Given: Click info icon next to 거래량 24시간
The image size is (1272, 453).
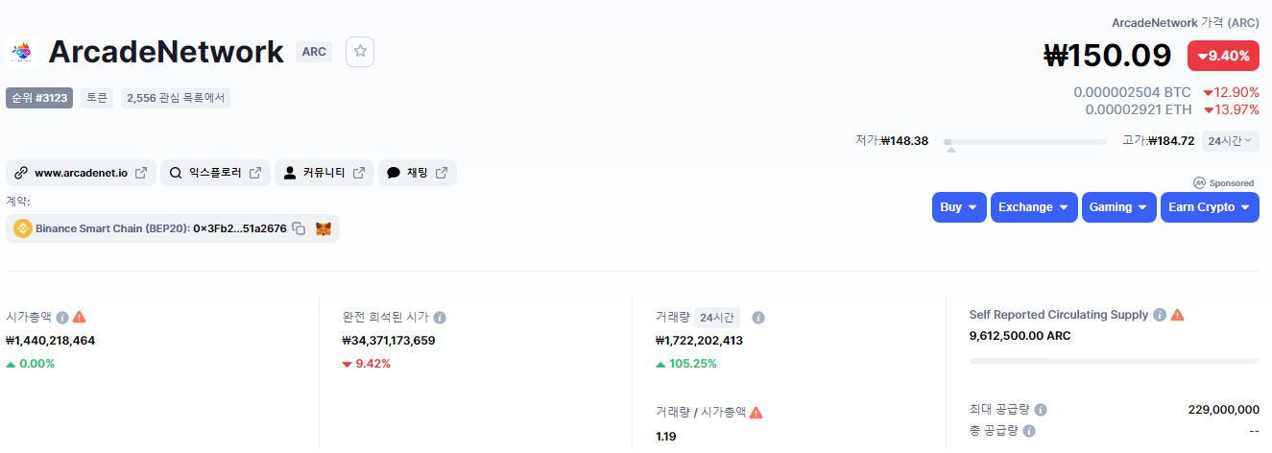Looking at the screenshot, I should [758, 317].
